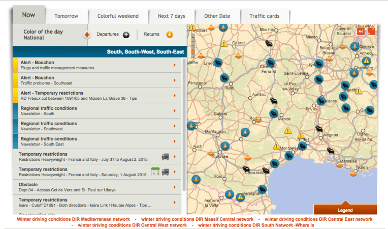Click the Périgueux city label on map
This screenshot has height=229, width=388.
[197, 83]
